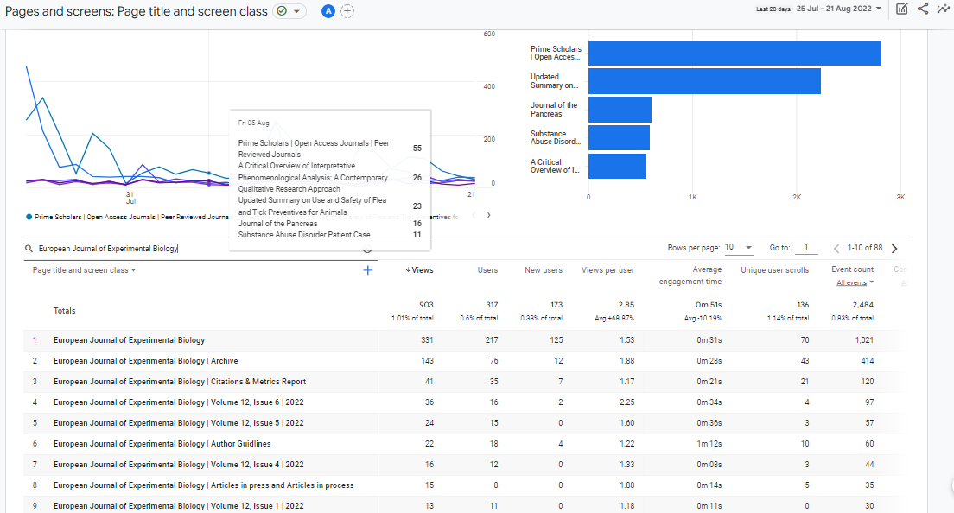Add a secondary dimension with plus icon
The width and height of the screenshot is (954, 513).
[x=367, y=270]
